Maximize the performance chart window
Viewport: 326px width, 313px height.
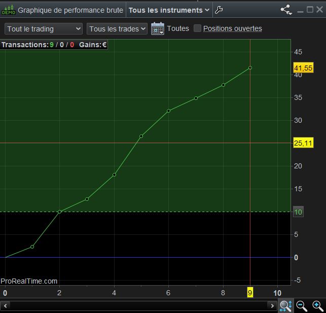310,10
